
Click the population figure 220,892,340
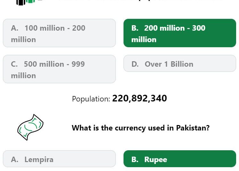coord(139,98)
